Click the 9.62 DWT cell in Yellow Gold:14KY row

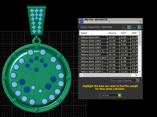(x=125, y=44)
